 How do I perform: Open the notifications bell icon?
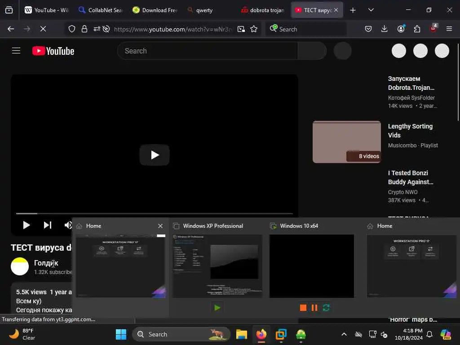click(x=429, y=334)
